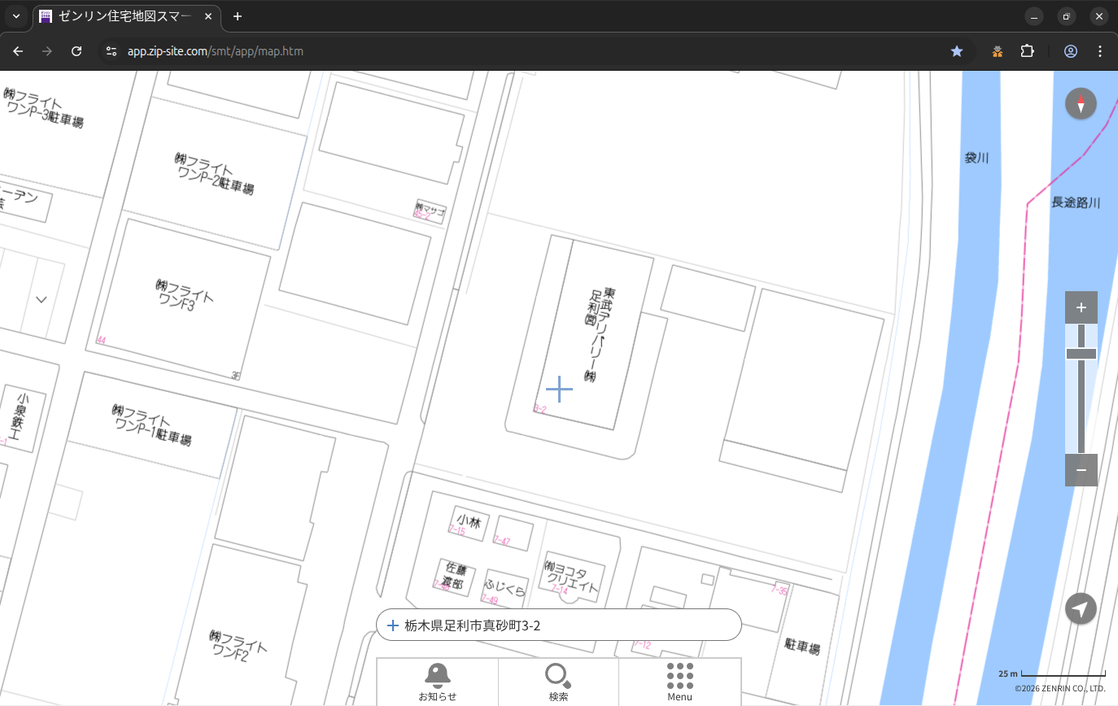
Task: Open the Menu grid icon
Action: [679, 681]
